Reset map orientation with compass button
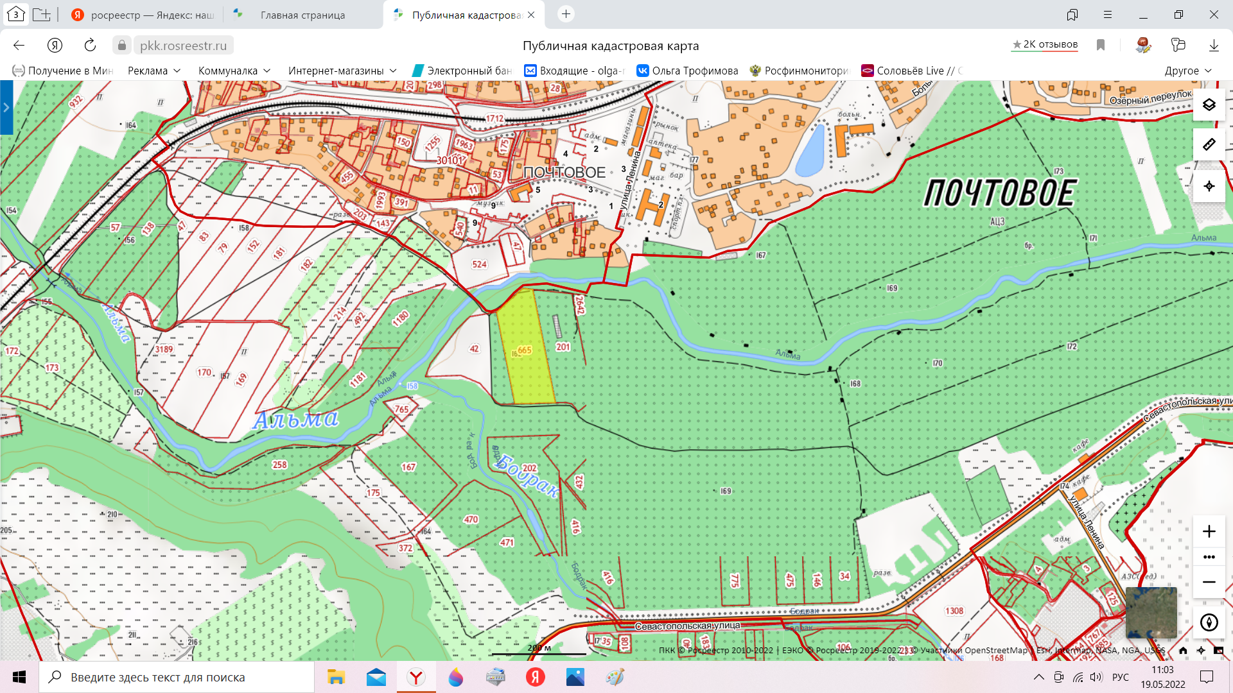 [1209, 622]
